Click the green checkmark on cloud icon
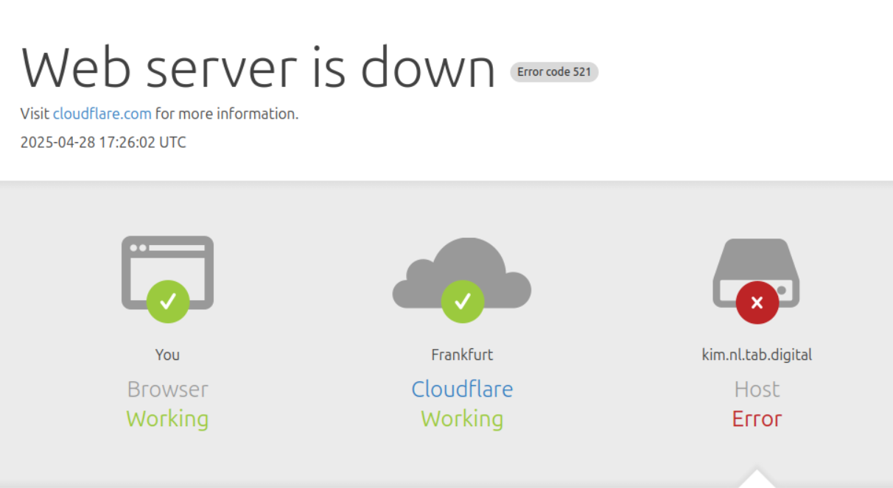 463,302
